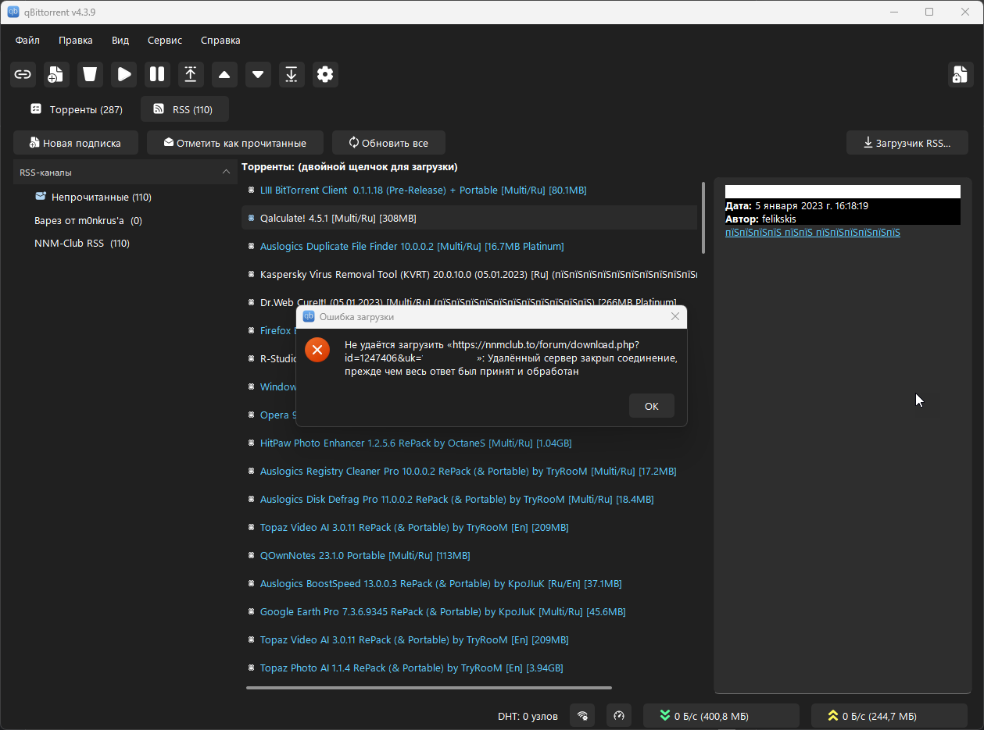Click the horizontal scrollbar of torrent list
The height and width of the screenshot is (730, 984).
click(x=429, y=688)
